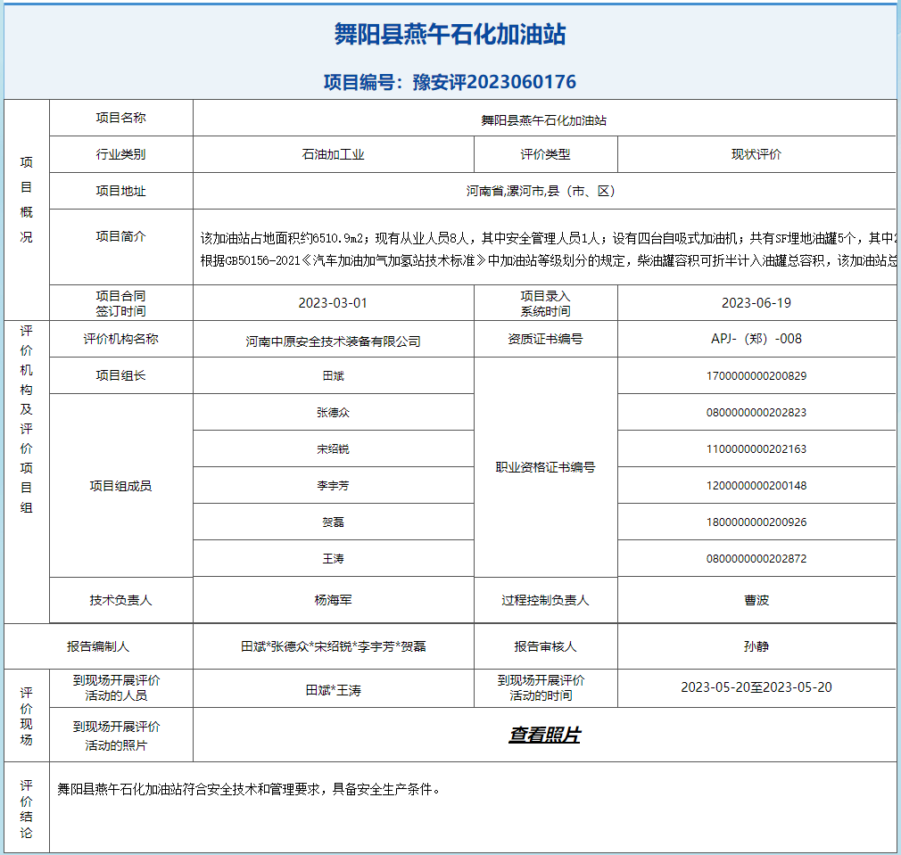901x855 pixels.
Task: Click certificate number APJ-（郑）-008
Action: [756, 339]
